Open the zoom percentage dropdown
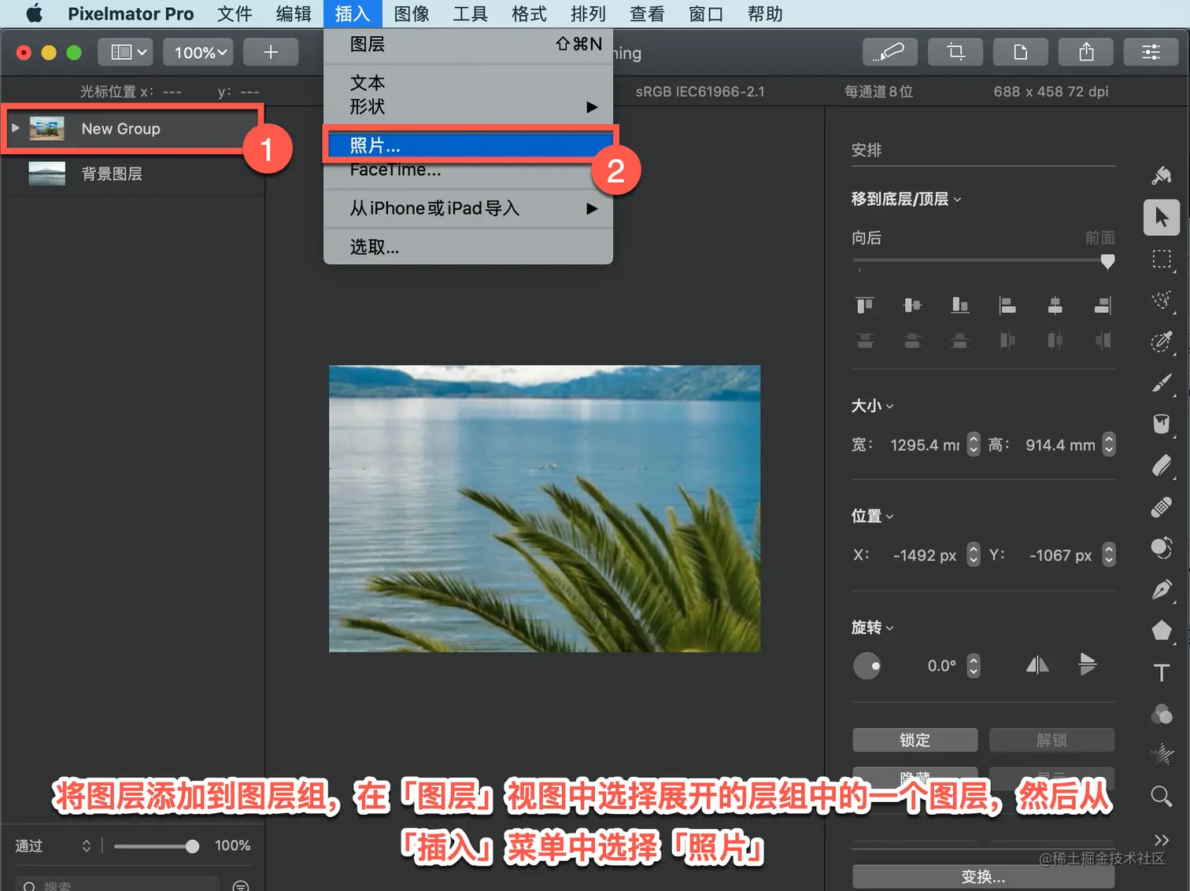1190x891 pixels. click(x=198, y=52)
